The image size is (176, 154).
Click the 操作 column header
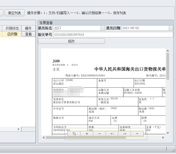(28, 28)
